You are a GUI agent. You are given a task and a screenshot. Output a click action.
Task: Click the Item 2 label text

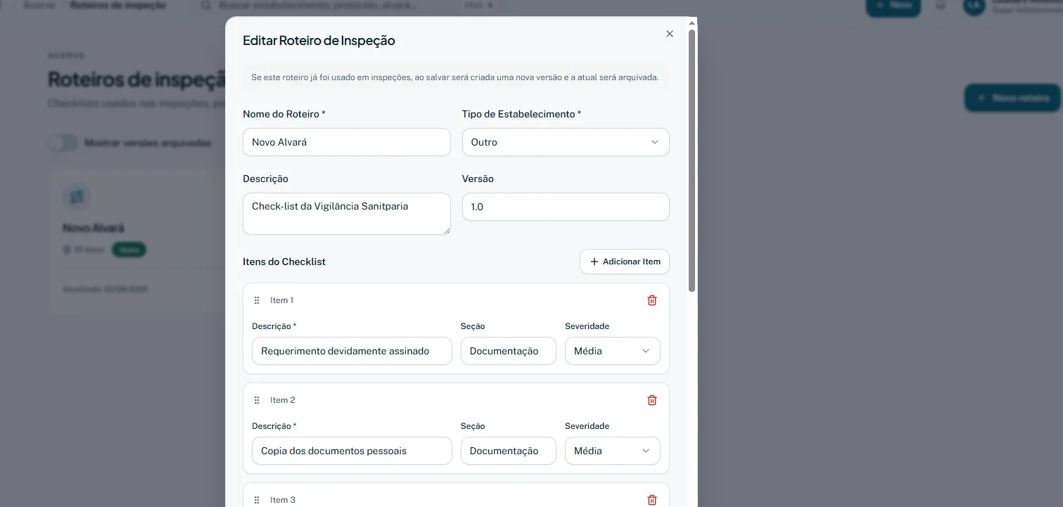pyautogui.click(x=283, y=400)
